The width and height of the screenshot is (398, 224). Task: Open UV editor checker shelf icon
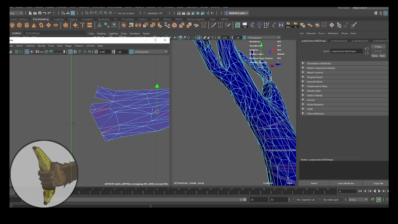pos(238,25)
